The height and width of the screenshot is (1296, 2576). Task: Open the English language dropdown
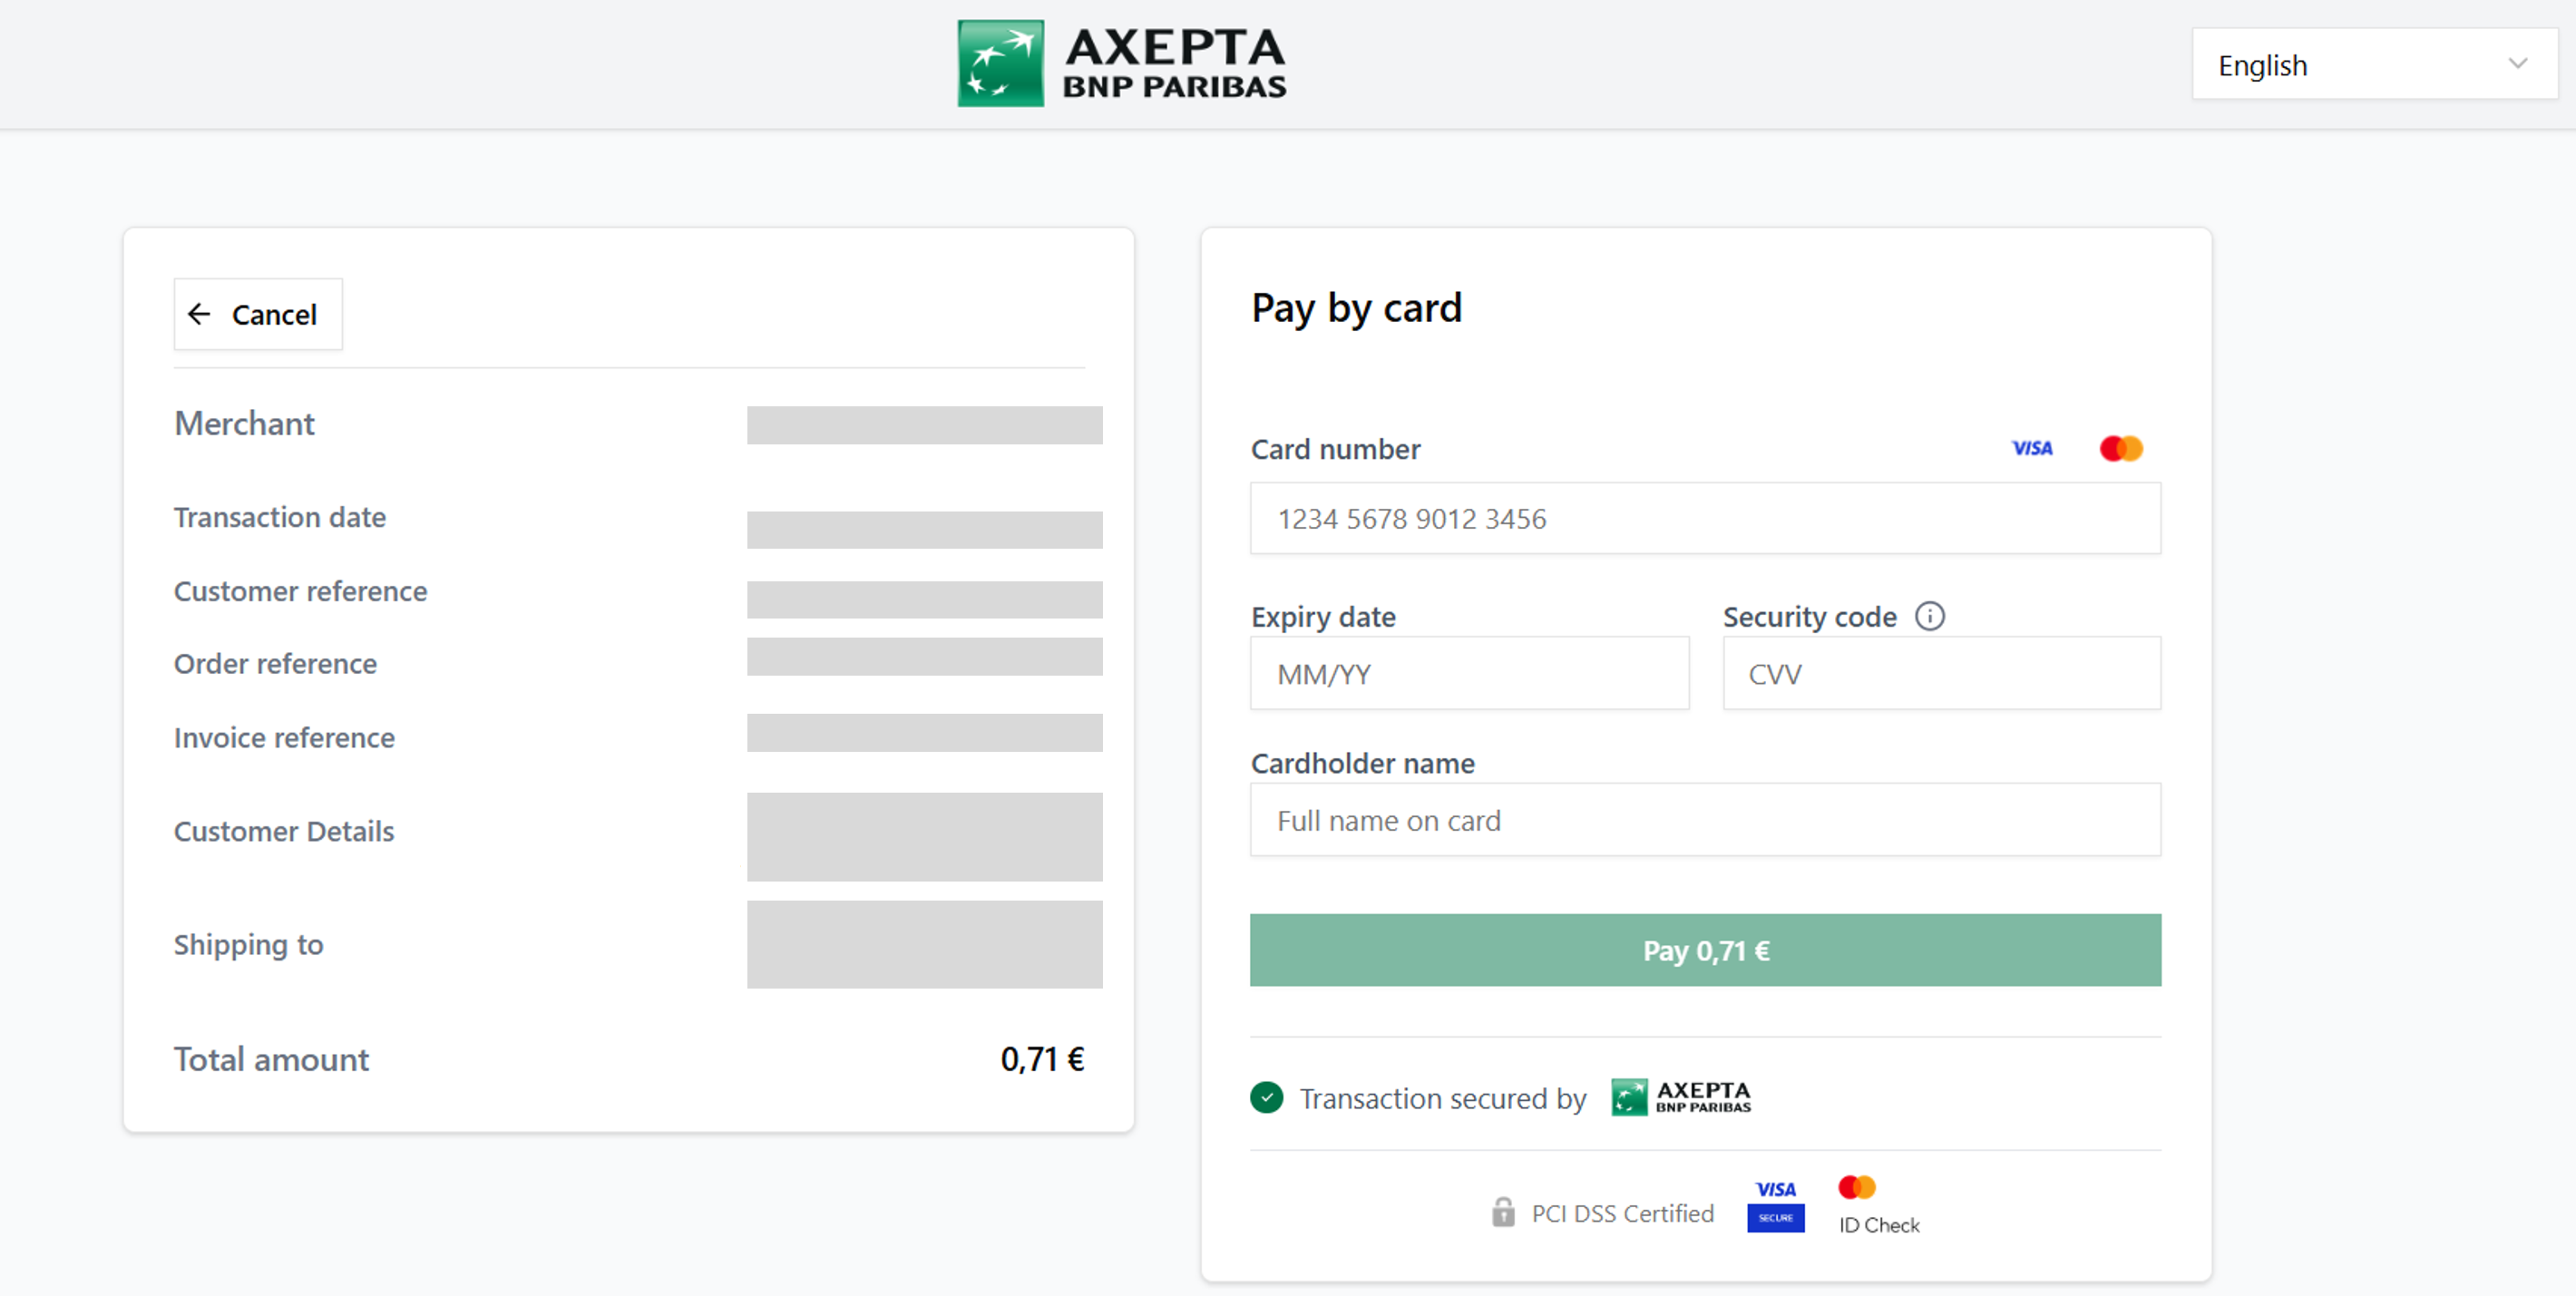click(2374, 64)
